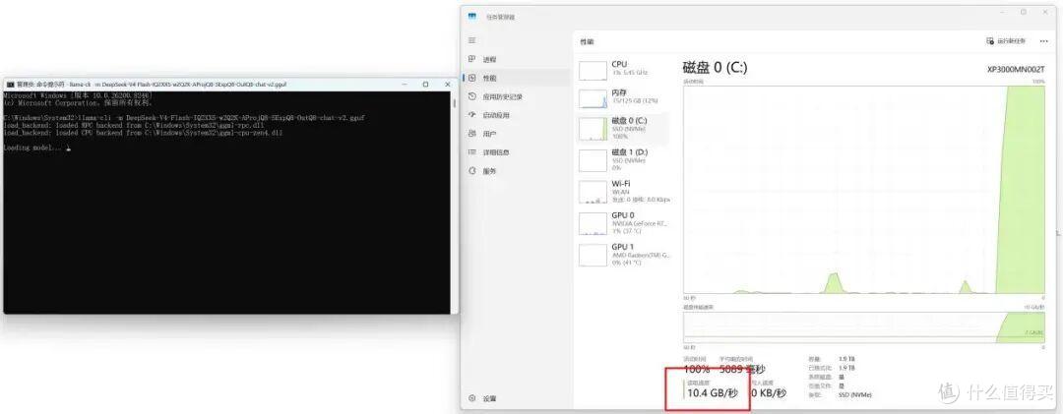Screen dimensions: 1063x414
Task: Click the 0 KB/秒 write speed value
Action: coord(768,393)
